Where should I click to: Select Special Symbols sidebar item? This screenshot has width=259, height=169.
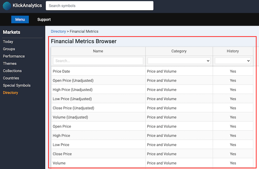coord(17,85)
